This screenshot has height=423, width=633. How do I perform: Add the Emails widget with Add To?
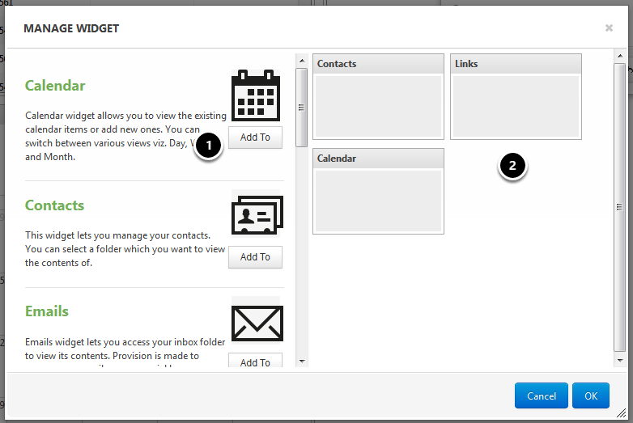click(255, 360)
